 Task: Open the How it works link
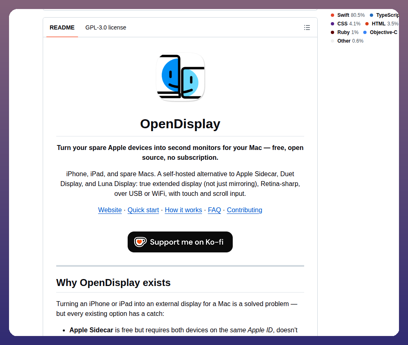coord(183,210)
